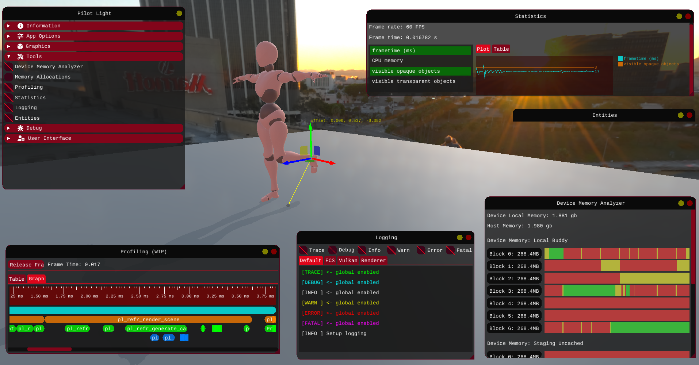The image size is (699, 365).
Task: Disable the Trace log level checkbox
Action: 303,250
